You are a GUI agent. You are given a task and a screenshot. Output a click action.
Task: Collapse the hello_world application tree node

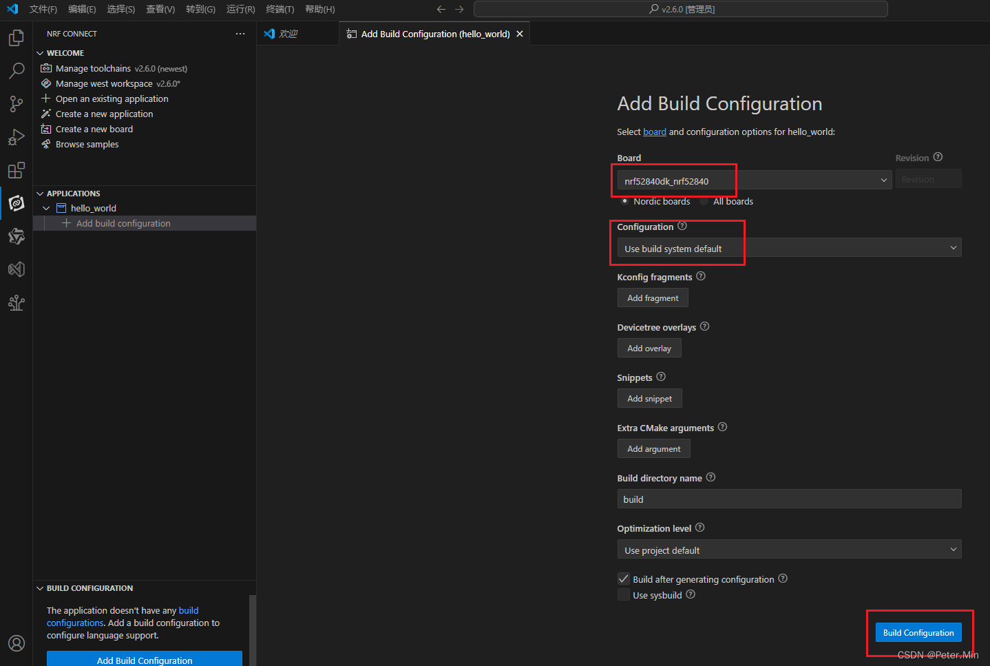(46, 208)
